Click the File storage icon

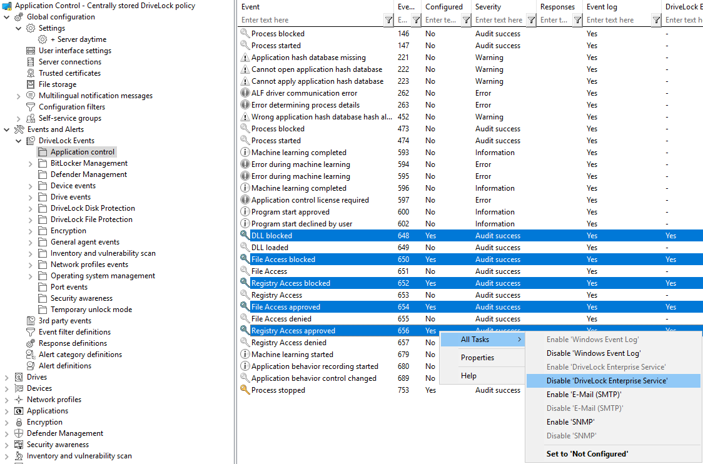31,84
